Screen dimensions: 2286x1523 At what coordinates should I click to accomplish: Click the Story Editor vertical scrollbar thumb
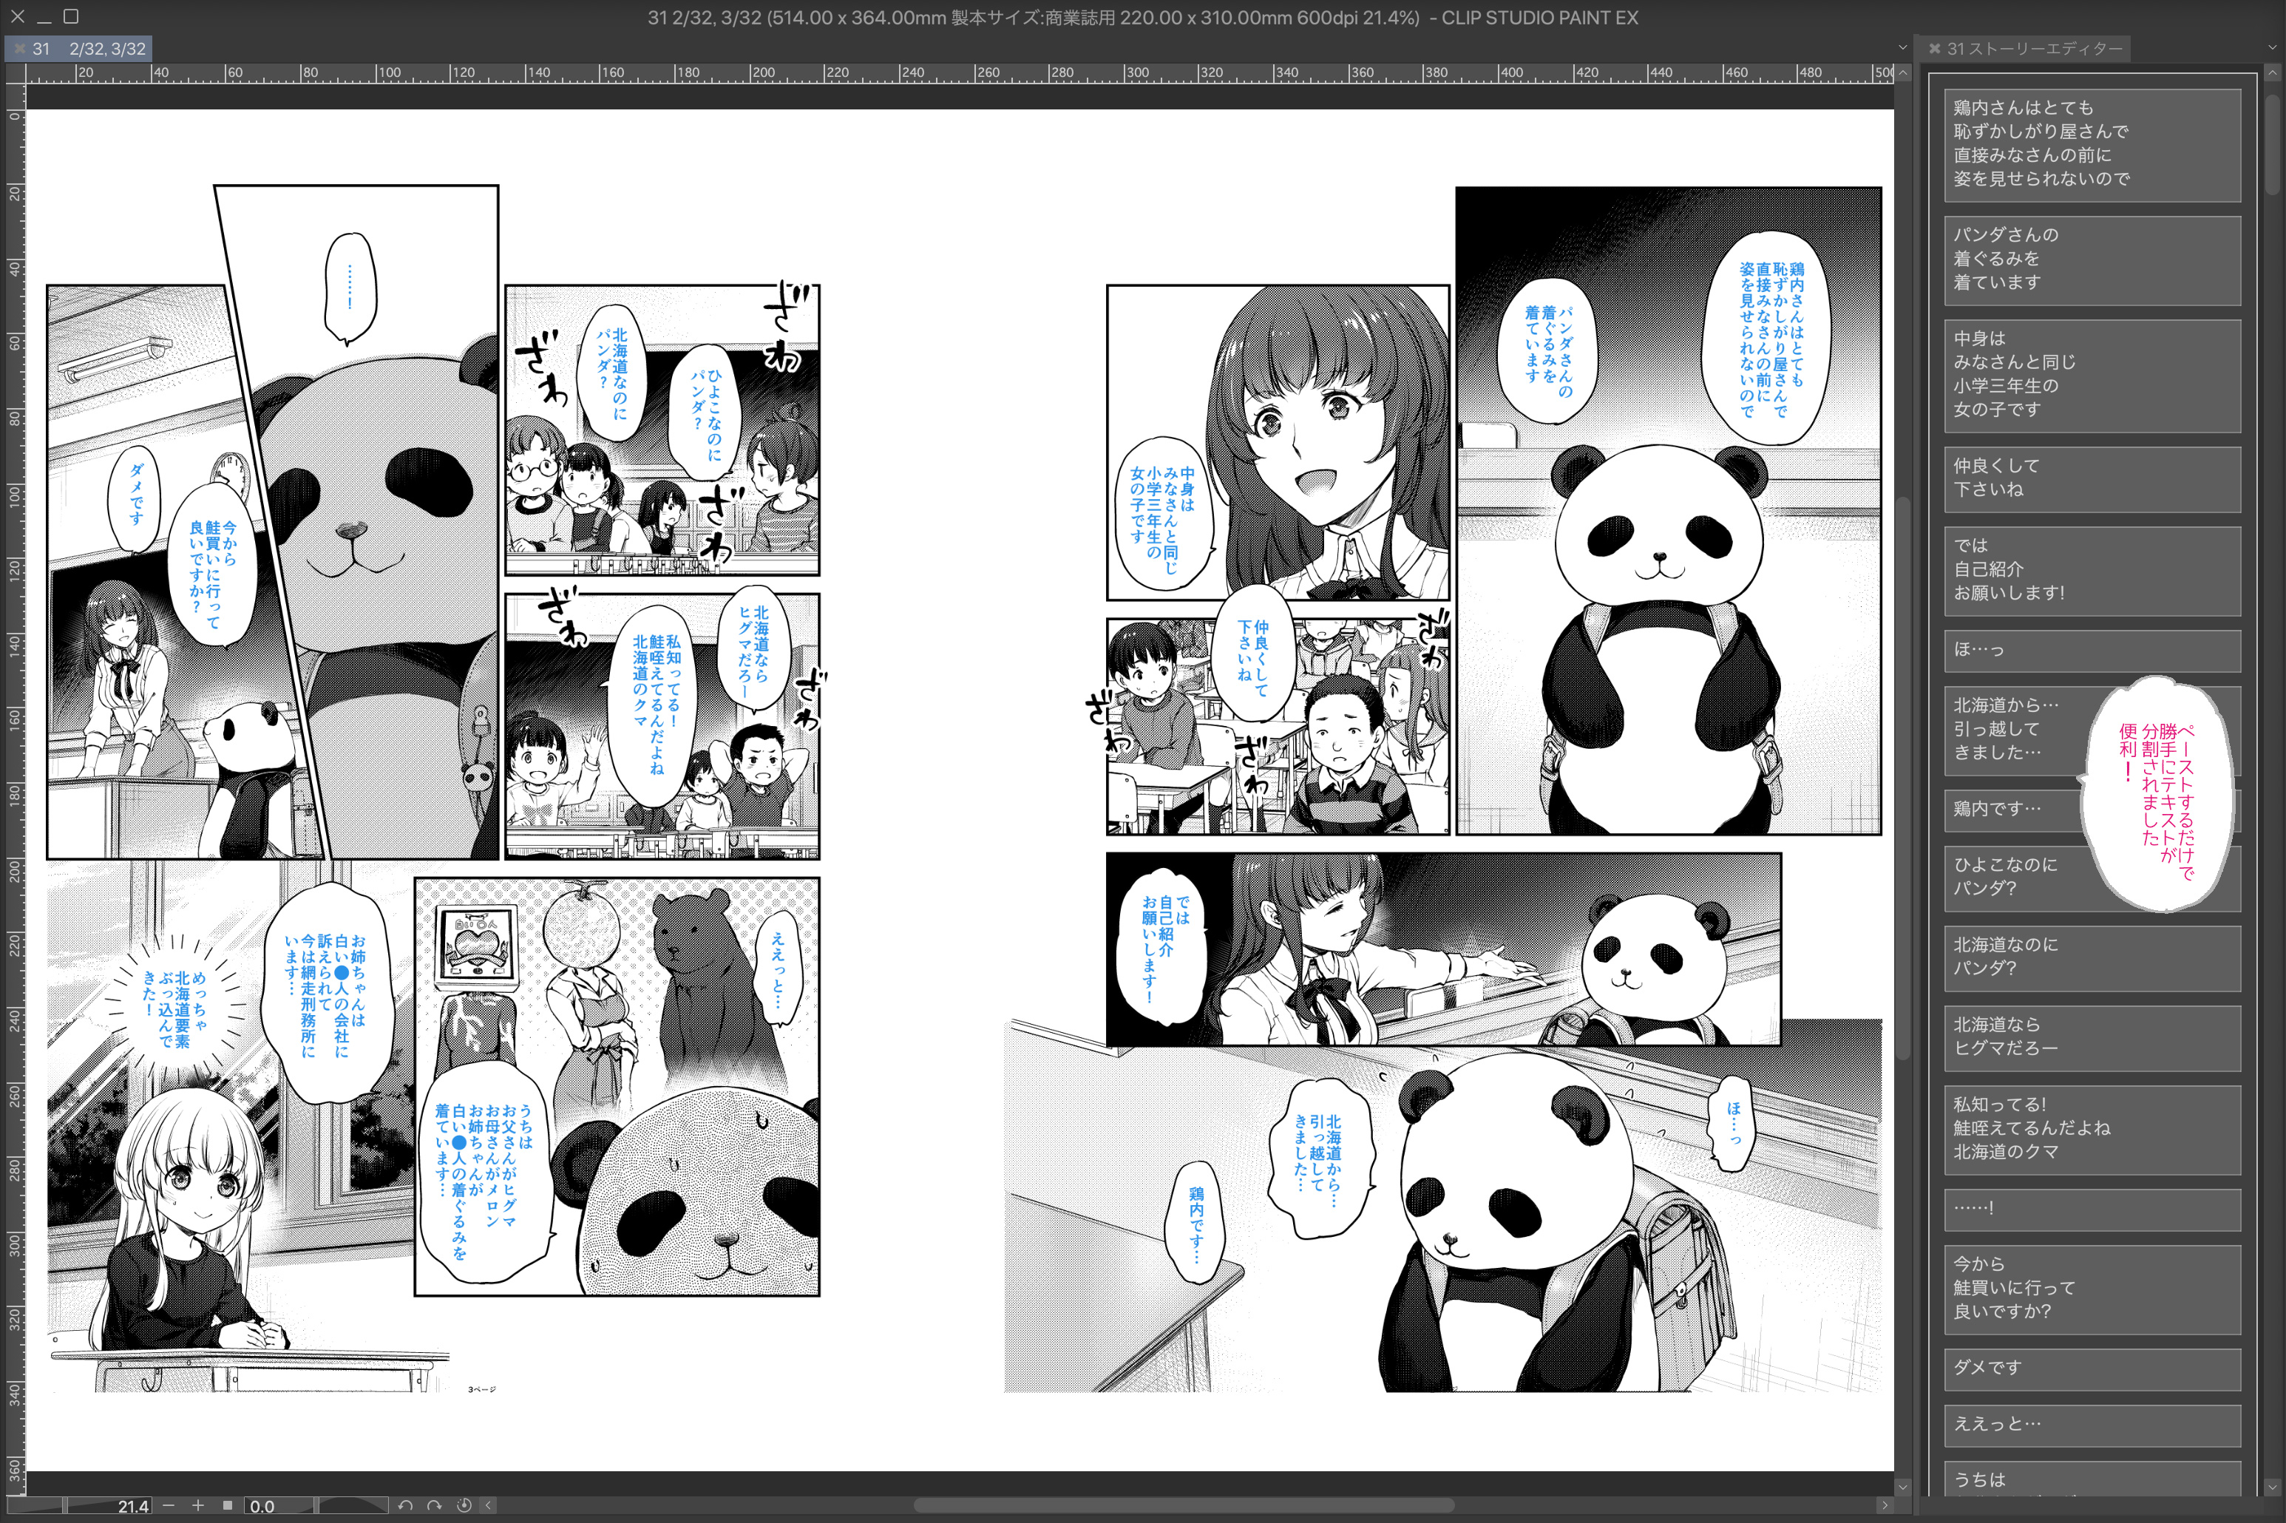2273,143
